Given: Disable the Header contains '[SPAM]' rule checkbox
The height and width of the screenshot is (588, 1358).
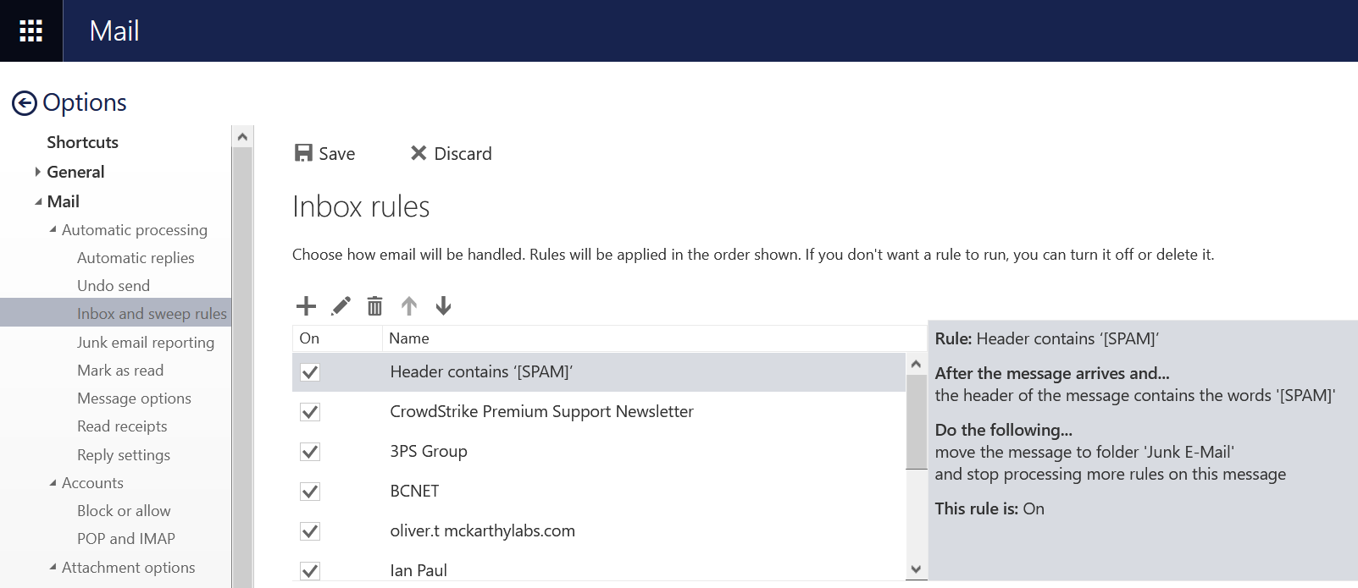Looking at the screenshot, I should click(x=310, y=372).
